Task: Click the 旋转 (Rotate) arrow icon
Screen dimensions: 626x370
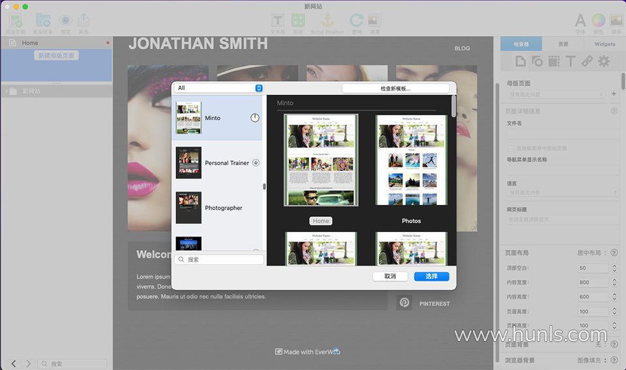Action: (357, 20)
